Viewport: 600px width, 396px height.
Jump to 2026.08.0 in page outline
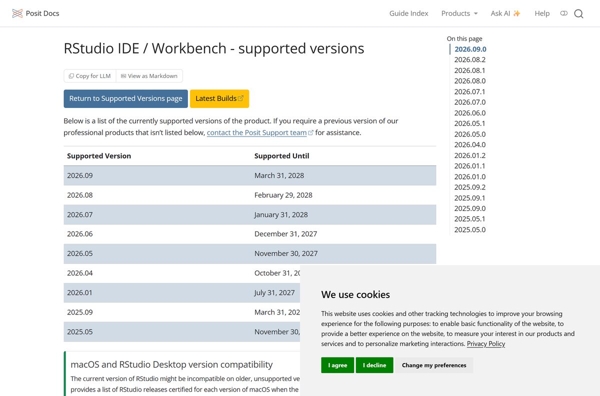(x=469, y=81)
